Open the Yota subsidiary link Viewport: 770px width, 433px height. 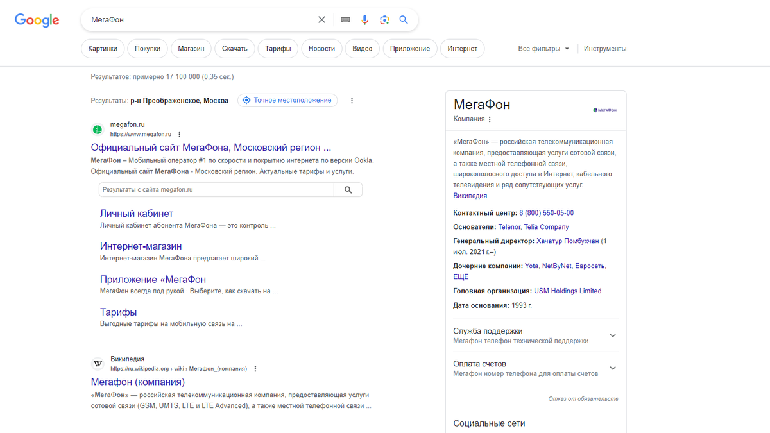pyautogui.click(x=532, y=266)
